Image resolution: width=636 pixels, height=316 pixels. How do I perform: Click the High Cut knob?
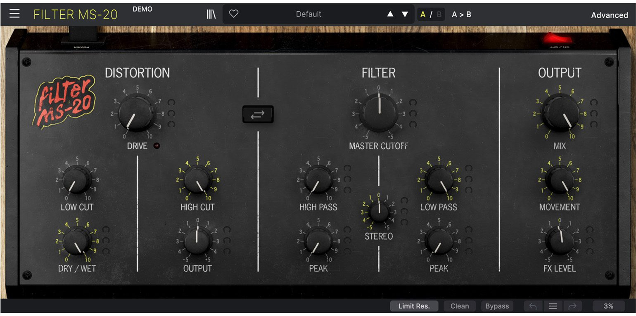pyautogui.click(x=197, y=179)
